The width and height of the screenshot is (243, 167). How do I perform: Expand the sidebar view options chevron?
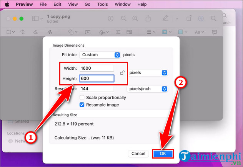click(42, 19)
